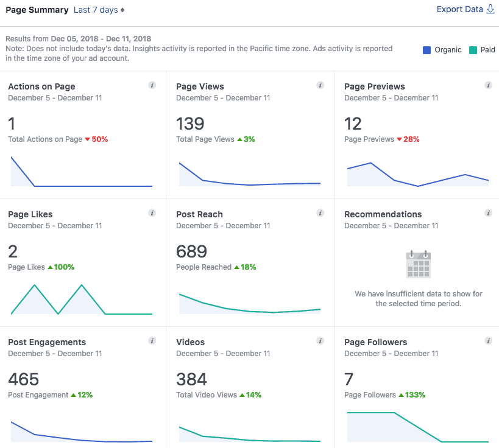Image resolution: width=499 pixels, height=448 pixels.
Task: Click the green 133% Page Followers indicator
Action: (x=412, y=395)
